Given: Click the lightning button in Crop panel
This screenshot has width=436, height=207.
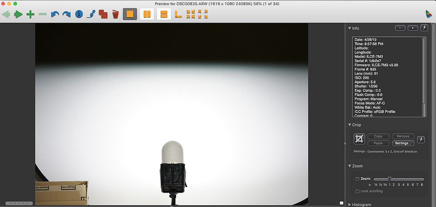Looking at the screenshot, I should [x=421, y=140].
